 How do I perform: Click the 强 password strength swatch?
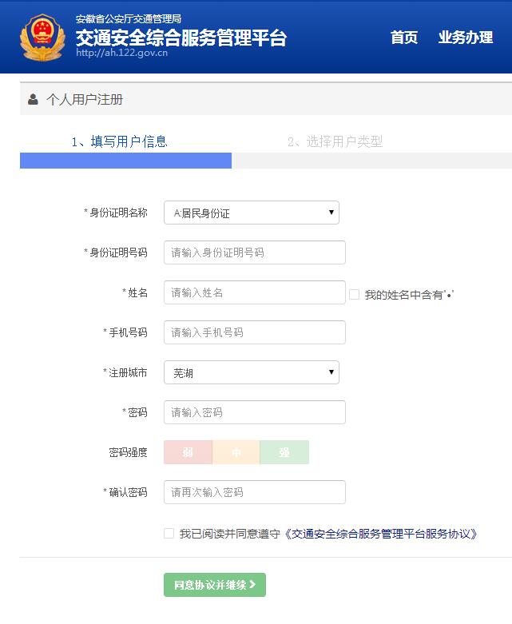click(x=284, y=452)
